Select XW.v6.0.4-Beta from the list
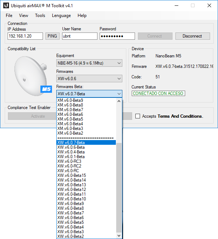This screenshot has width=218, height=239. coord(86,152)
